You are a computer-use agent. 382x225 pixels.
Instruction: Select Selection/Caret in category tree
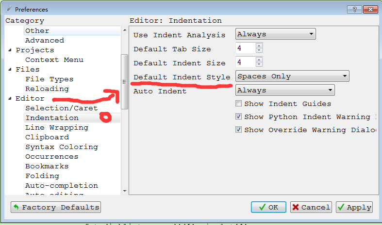(61, 108)
